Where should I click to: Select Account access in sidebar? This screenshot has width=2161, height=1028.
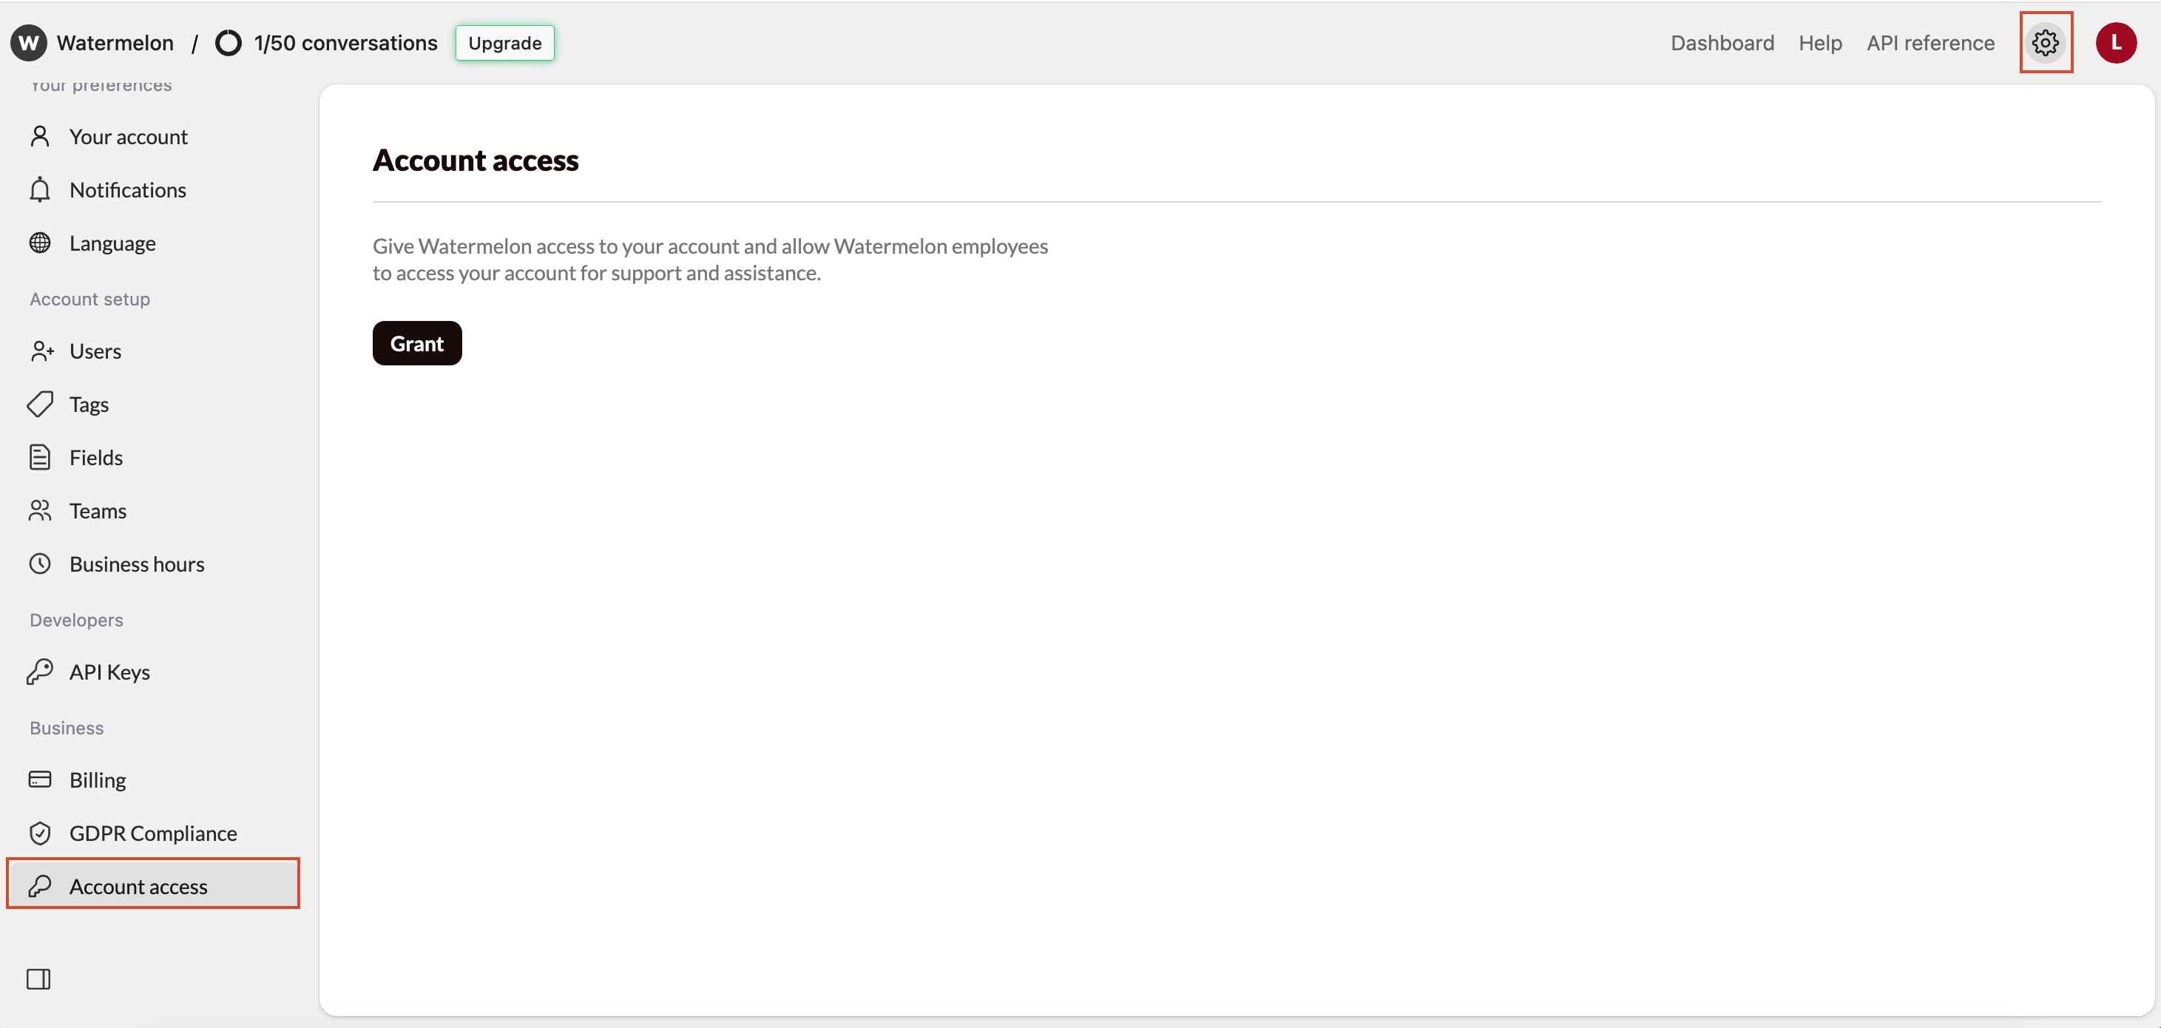(x=152, y=886)
